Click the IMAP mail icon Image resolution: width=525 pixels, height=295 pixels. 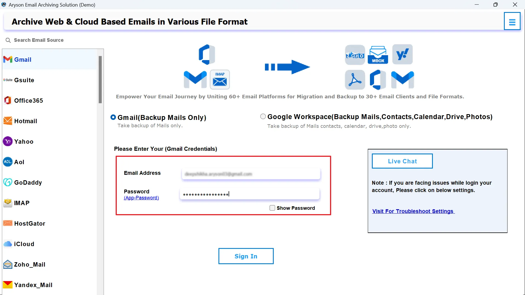(x=8, y=203)
